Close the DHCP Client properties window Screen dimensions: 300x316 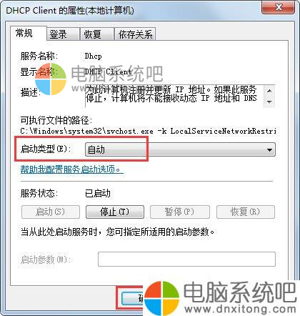pyautogui.click(x=279, y=8)
